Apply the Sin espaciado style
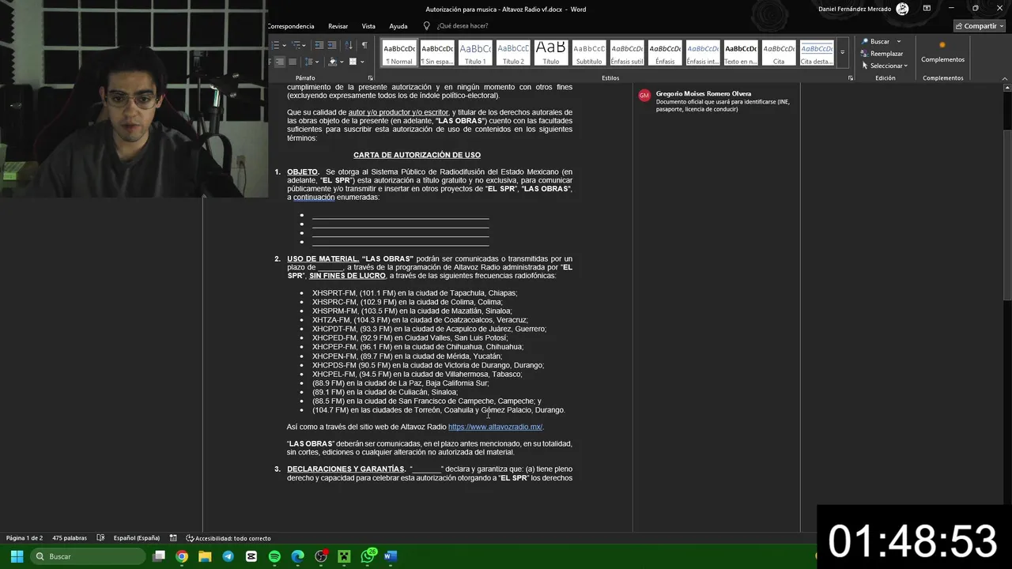The width and height of the screenshot is (1012, 569). pyautogui.click(x=437, y=53)
